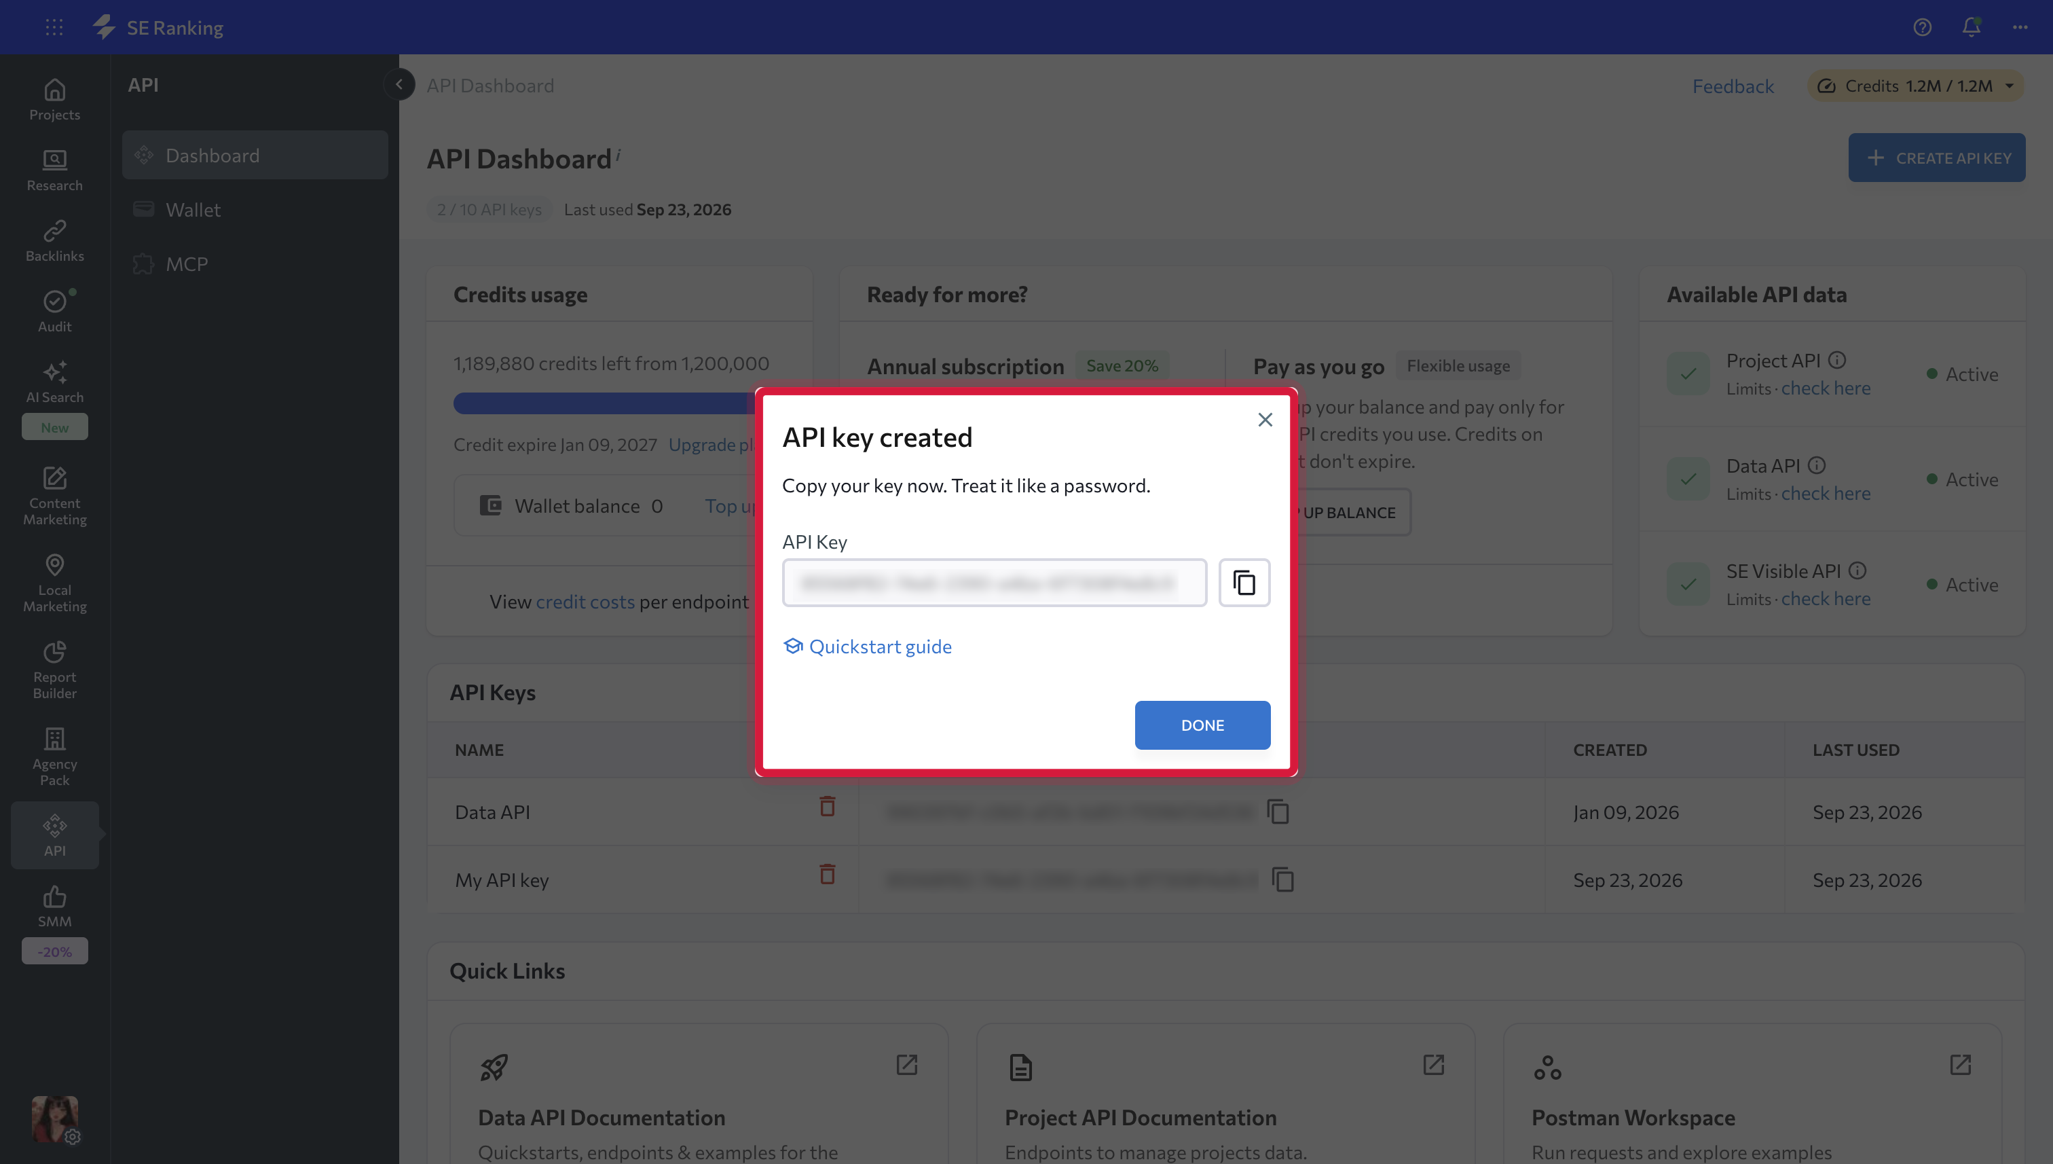The width and height of the screenshot is (2053, 1164).
Task: Open Report Builder in the sidebar
Action: click(54, 671)
